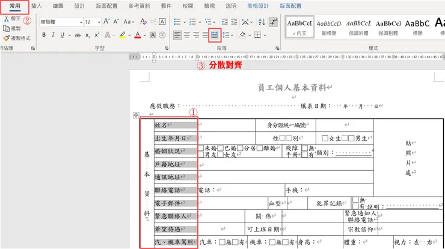Click the character border icon
This screenshot has height=249, width=445.
point(162,22)
